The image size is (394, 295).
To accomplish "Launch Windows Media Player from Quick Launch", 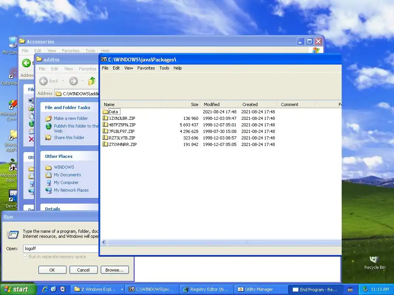I will 63,289.
